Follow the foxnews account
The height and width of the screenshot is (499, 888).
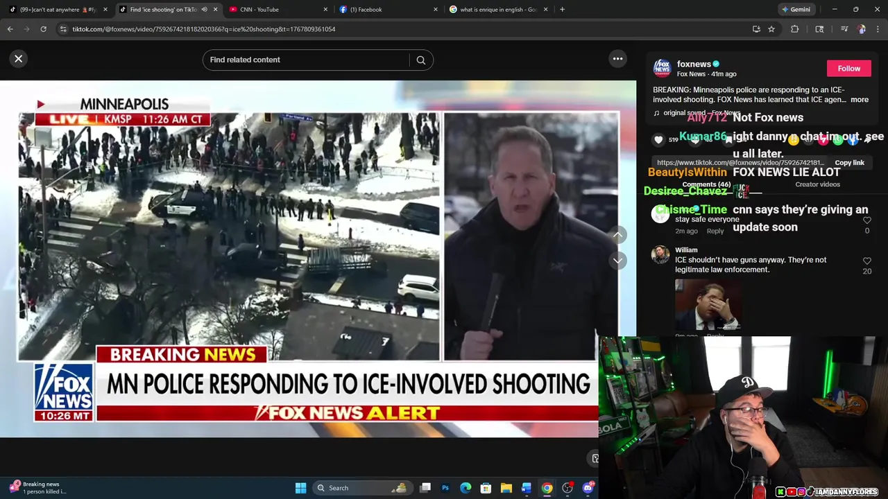click(x=848, y=69)
